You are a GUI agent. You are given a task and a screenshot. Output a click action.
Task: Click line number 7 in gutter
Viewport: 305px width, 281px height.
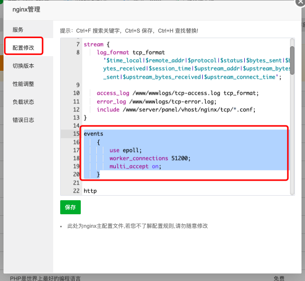coord(78,44)
